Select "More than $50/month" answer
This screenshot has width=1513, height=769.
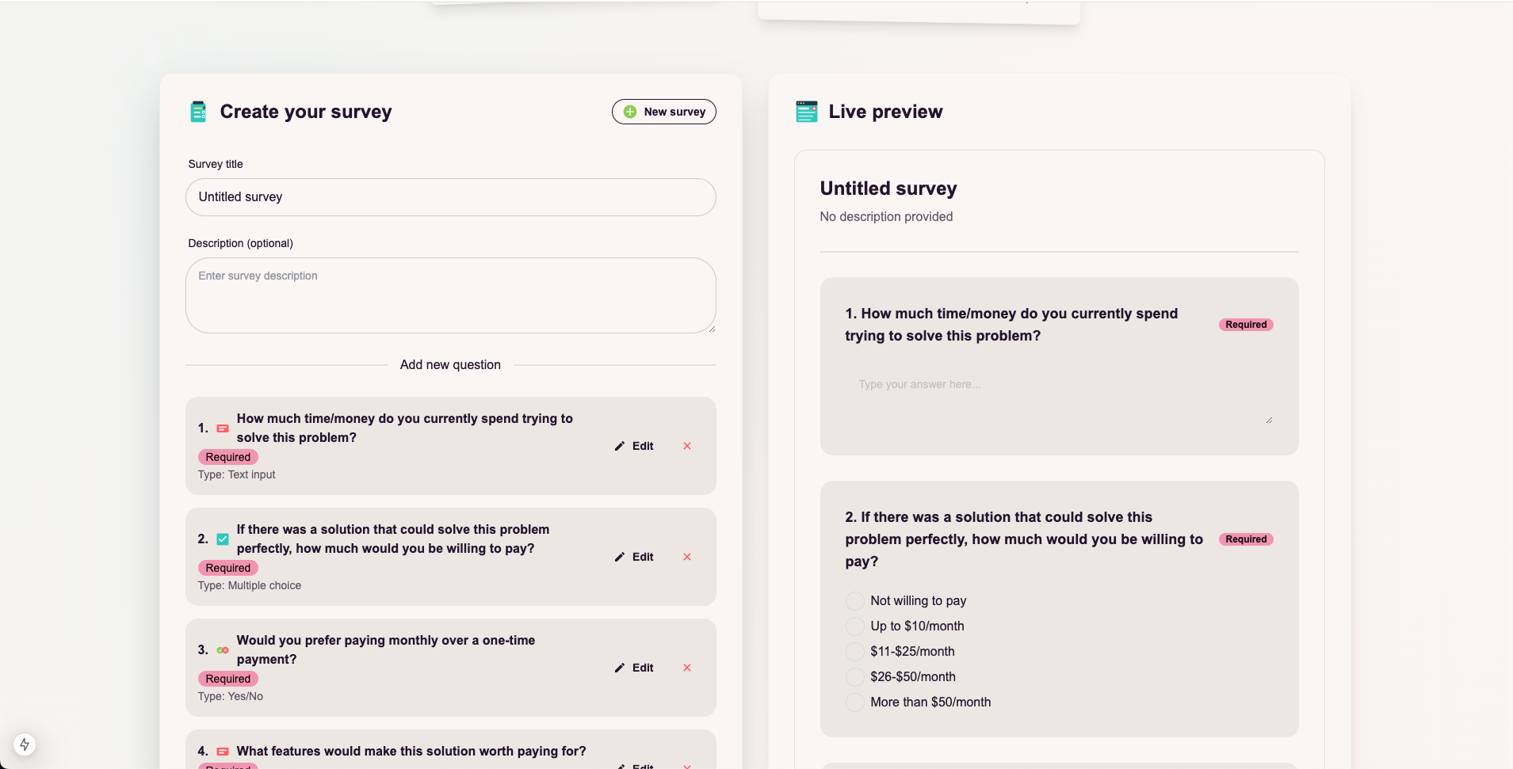point(855,702)
